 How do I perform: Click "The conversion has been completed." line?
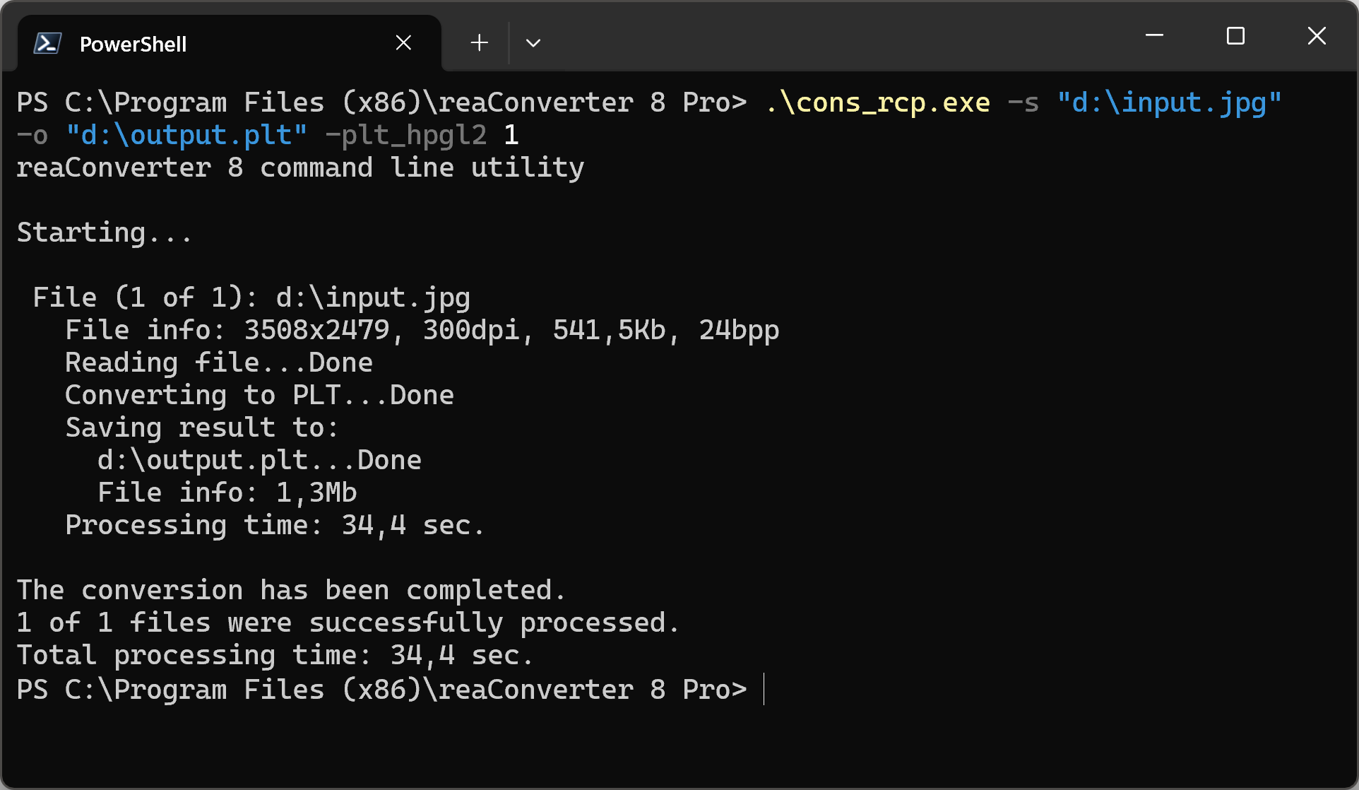pos(291,590)
